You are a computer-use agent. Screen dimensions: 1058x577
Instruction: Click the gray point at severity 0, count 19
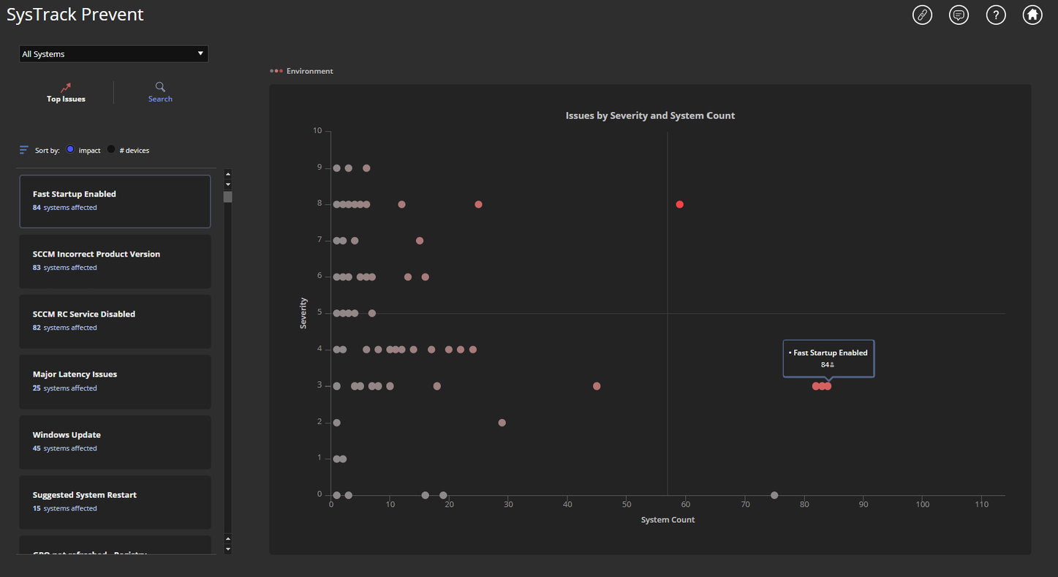(443, 495)
